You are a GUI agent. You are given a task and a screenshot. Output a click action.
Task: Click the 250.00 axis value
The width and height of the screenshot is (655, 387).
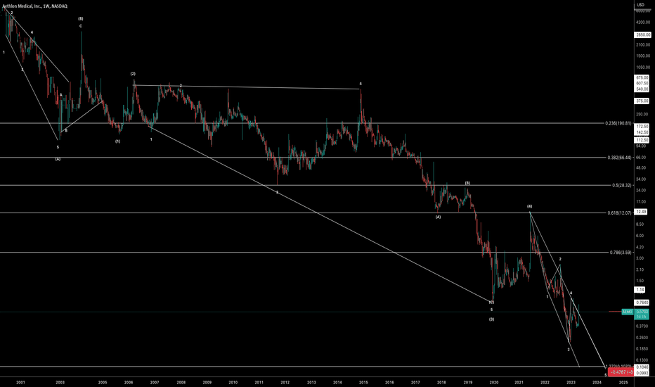point(642,114)
